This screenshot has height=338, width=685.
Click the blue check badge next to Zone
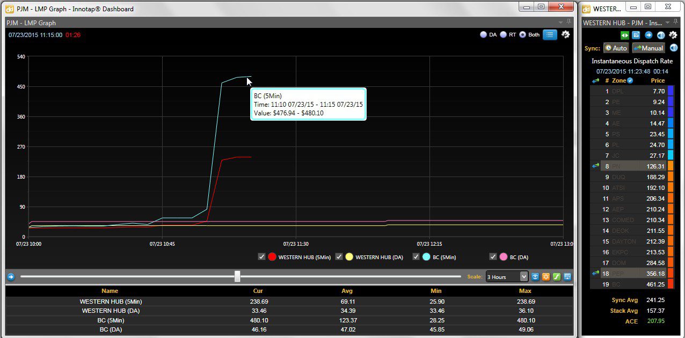click(x=630, y=80)
